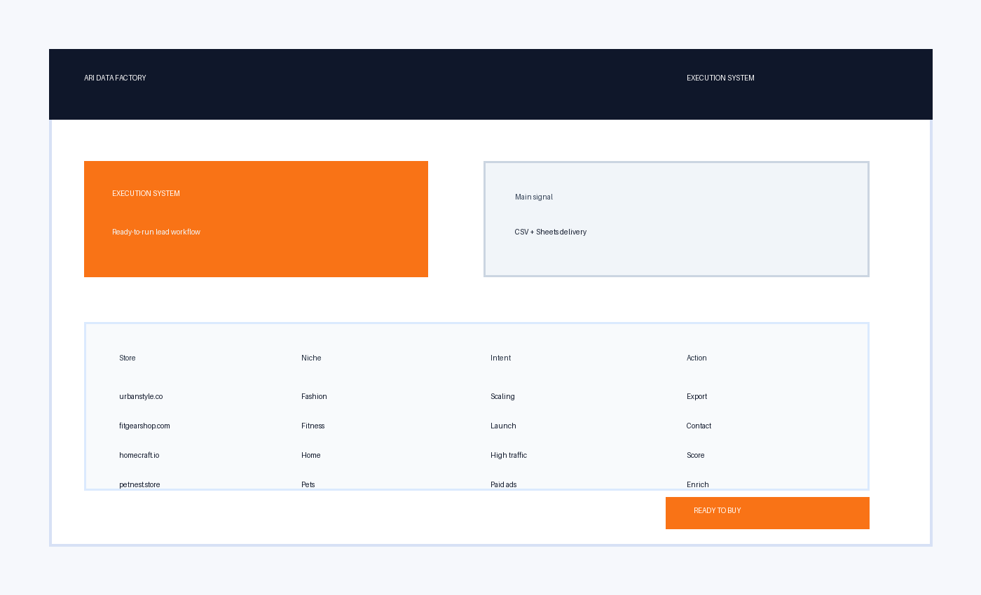The width and height of the screenshot is (981, 595).
Task: Select urbanstyle.co store cell
Action: coord(141,396)
